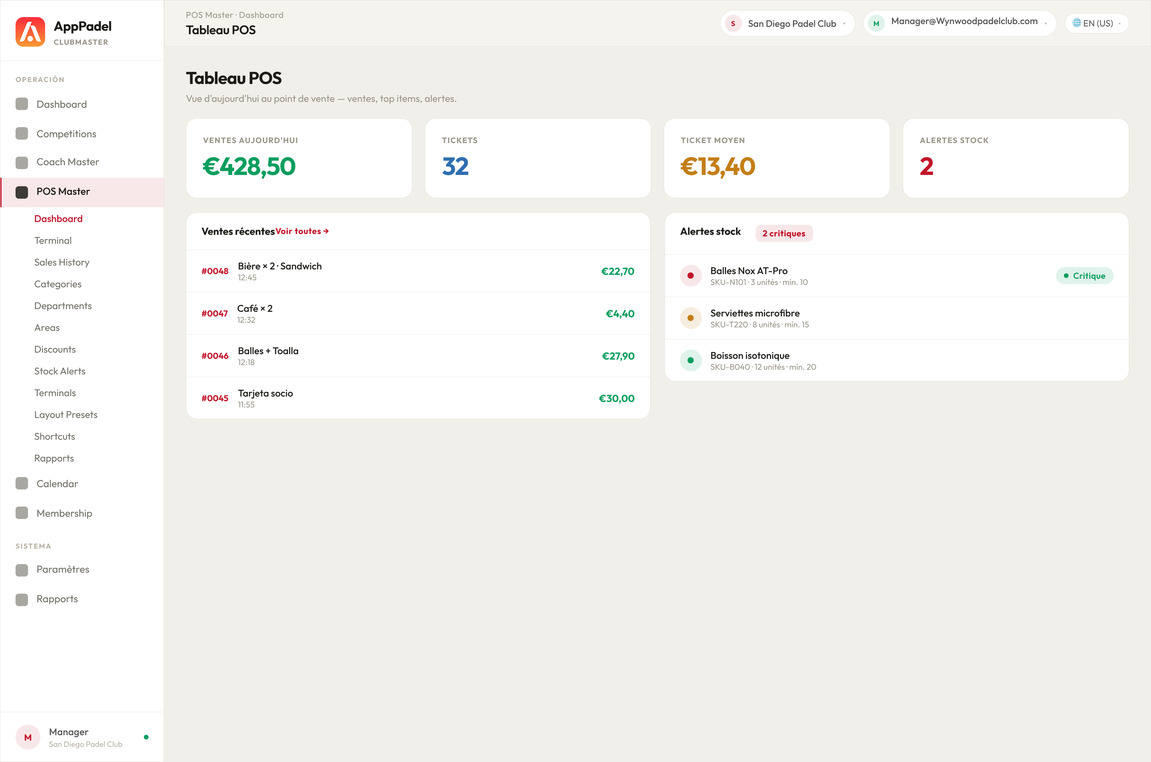This screenshot has height=762, width=1151.
Task: Open the manager account email dropdown
Action: (960, 23)
